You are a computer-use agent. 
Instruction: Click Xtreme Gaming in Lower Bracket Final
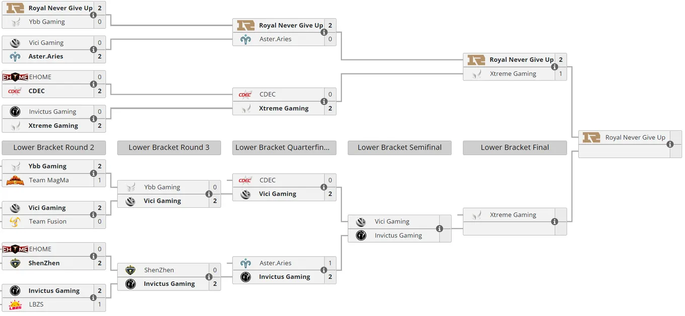[513, 215]
